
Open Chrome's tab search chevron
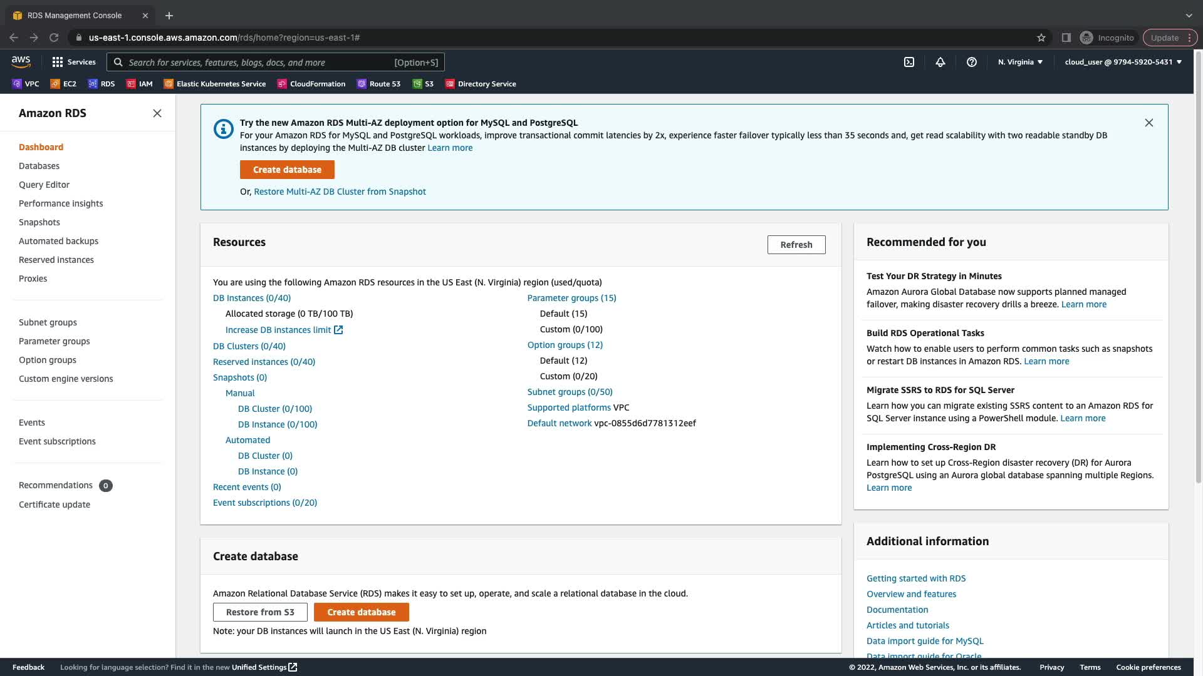[x=1189, y=15]
